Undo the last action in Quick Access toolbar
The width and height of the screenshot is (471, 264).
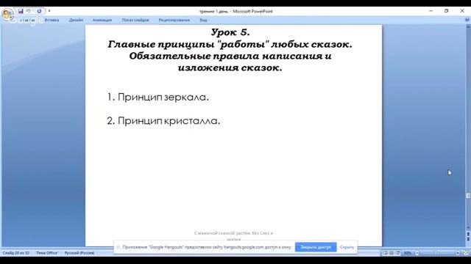point(29,11)
